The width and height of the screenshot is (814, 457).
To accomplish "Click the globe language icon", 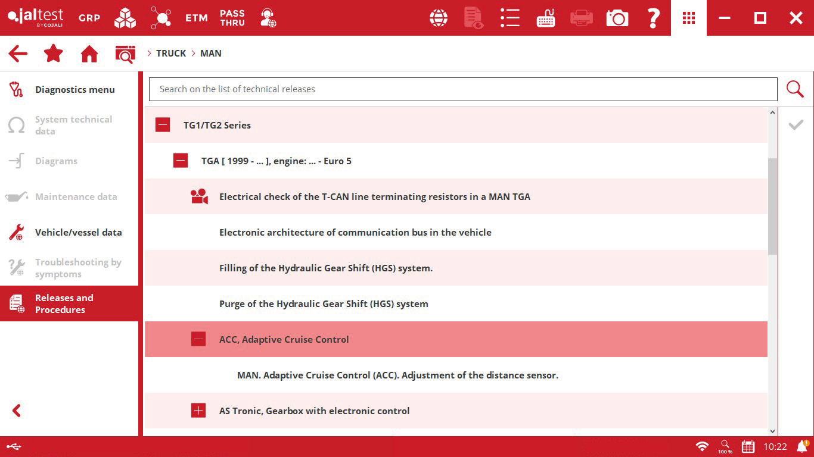I will [x=439, y=18].
